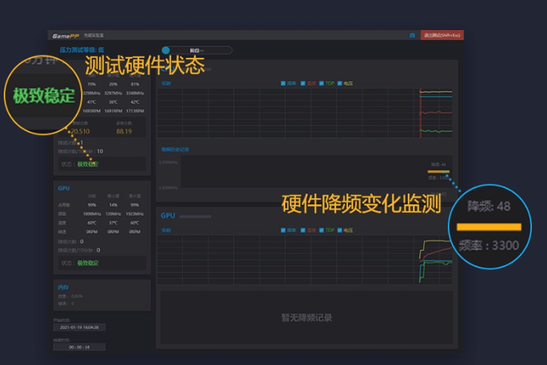Click the 暂无降频记录 empty record area
Image resolution: width=547 pixels, height=365 pixels.
[x=306, y=318]
